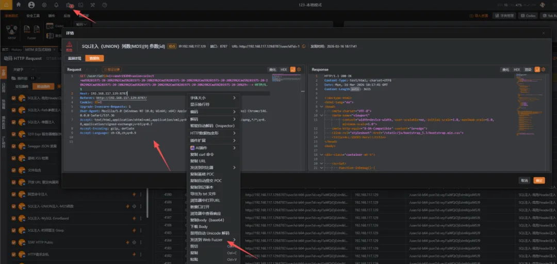Uncheck the SQL注入-UNION注入-MD5函数 plugin

pos(13,206)
